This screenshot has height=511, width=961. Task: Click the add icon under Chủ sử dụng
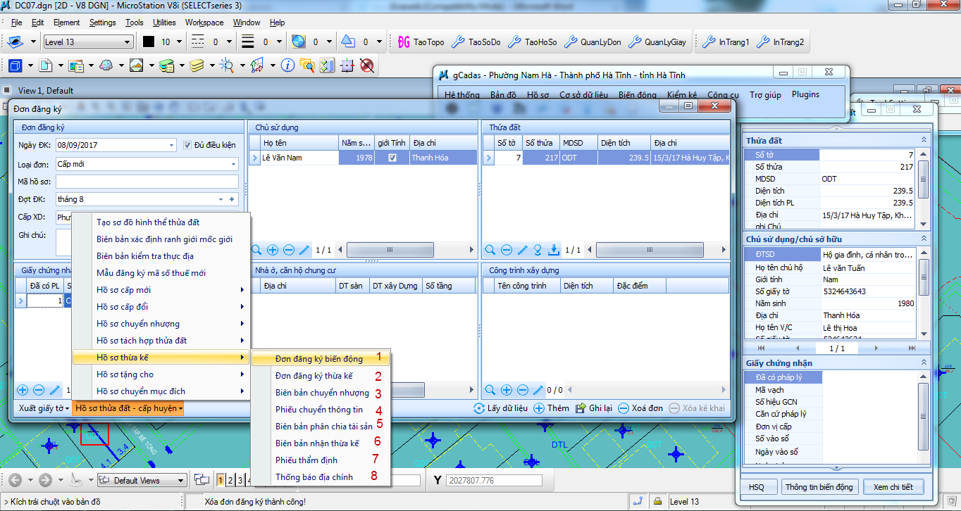pyautogui.click(x=273, y=250)
